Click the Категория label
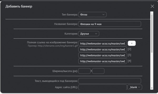The image size is (158, 94). point(71,34)
